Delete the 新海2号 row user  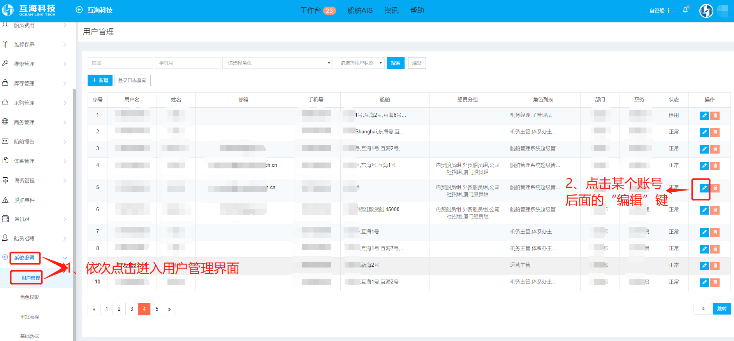(715, 266)
